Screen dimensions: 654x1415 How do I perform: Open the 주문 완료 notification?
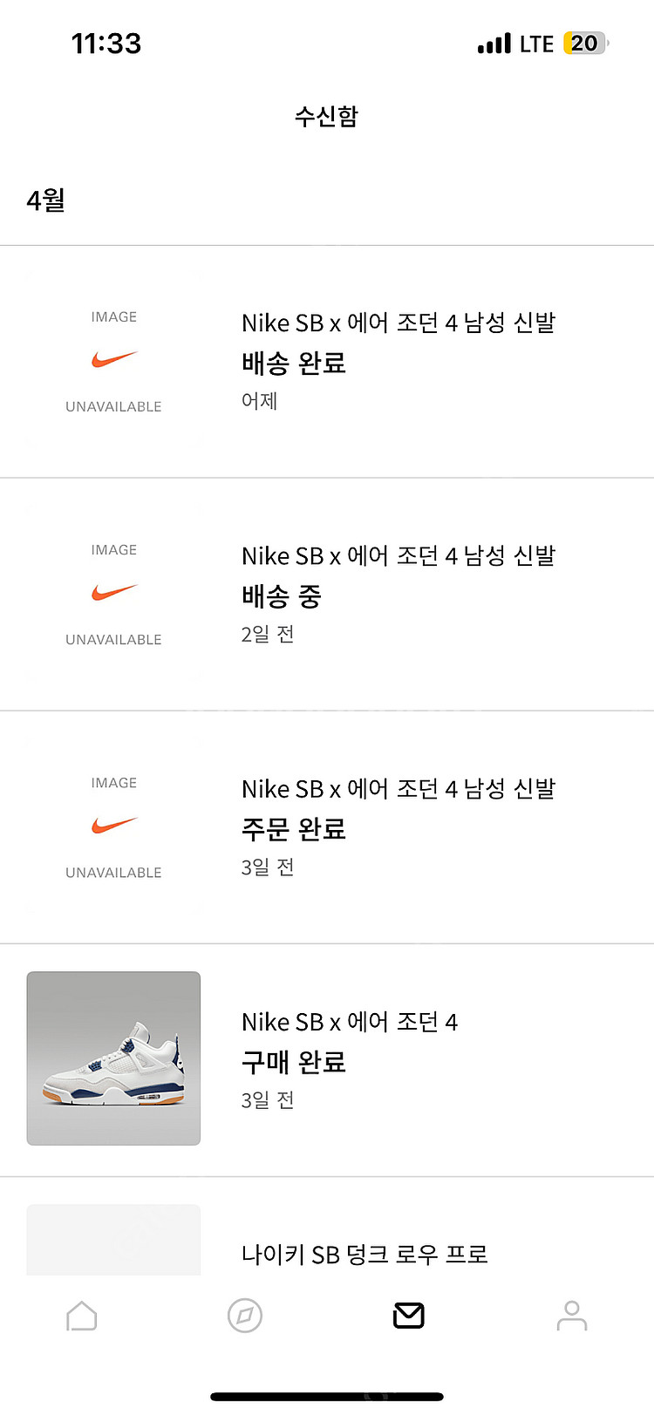pos(327,827)
